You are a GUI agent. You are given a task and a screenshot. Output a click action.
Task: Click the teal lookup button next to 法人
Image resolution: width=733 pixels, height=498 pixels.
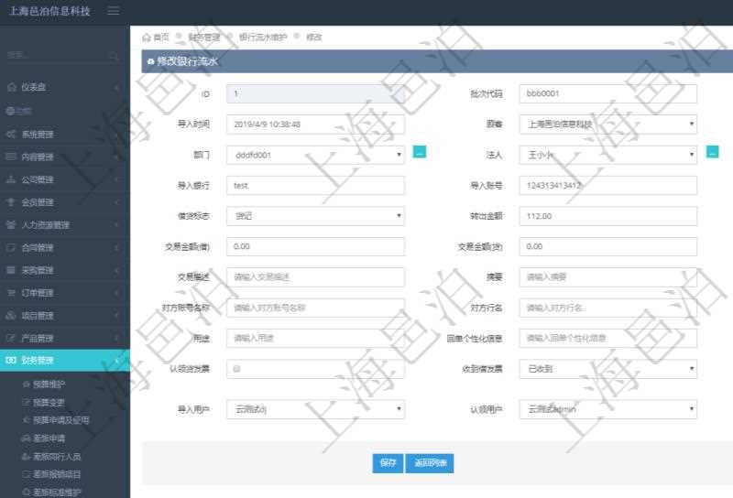[712, 152]
